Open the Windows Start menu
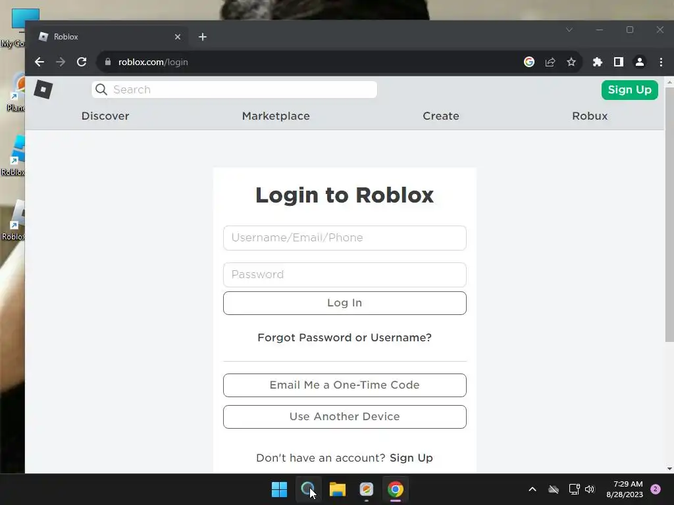This screenshot has width=674, height=505. [x=279, y=489]
